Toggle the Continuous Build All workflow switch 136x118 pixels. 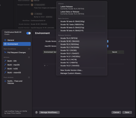tap(29, 33)
